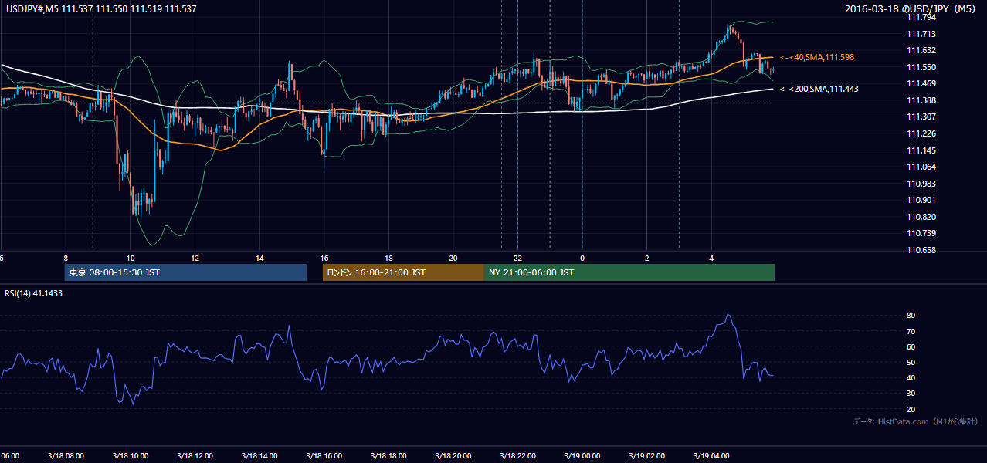This screenshot has width=987, height=463.
Task: Click RSI scale level 30
Action: click(911, 394)
